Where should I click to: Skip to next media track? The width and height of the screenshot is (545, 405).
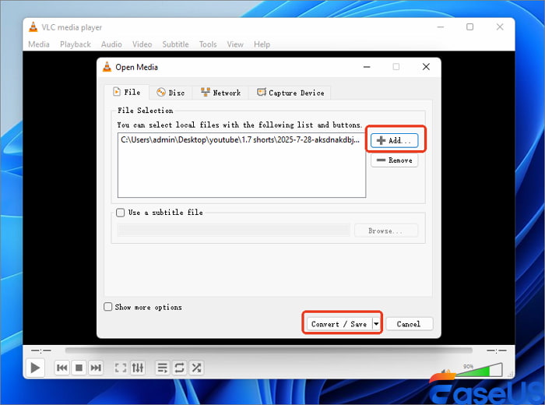tap(96, 368)
